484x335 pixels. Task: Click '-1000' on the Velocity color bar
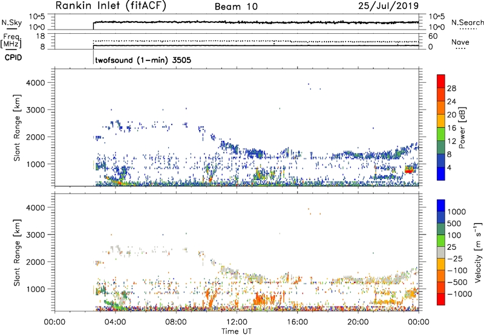pyautogui.click(x=460, y=294)
